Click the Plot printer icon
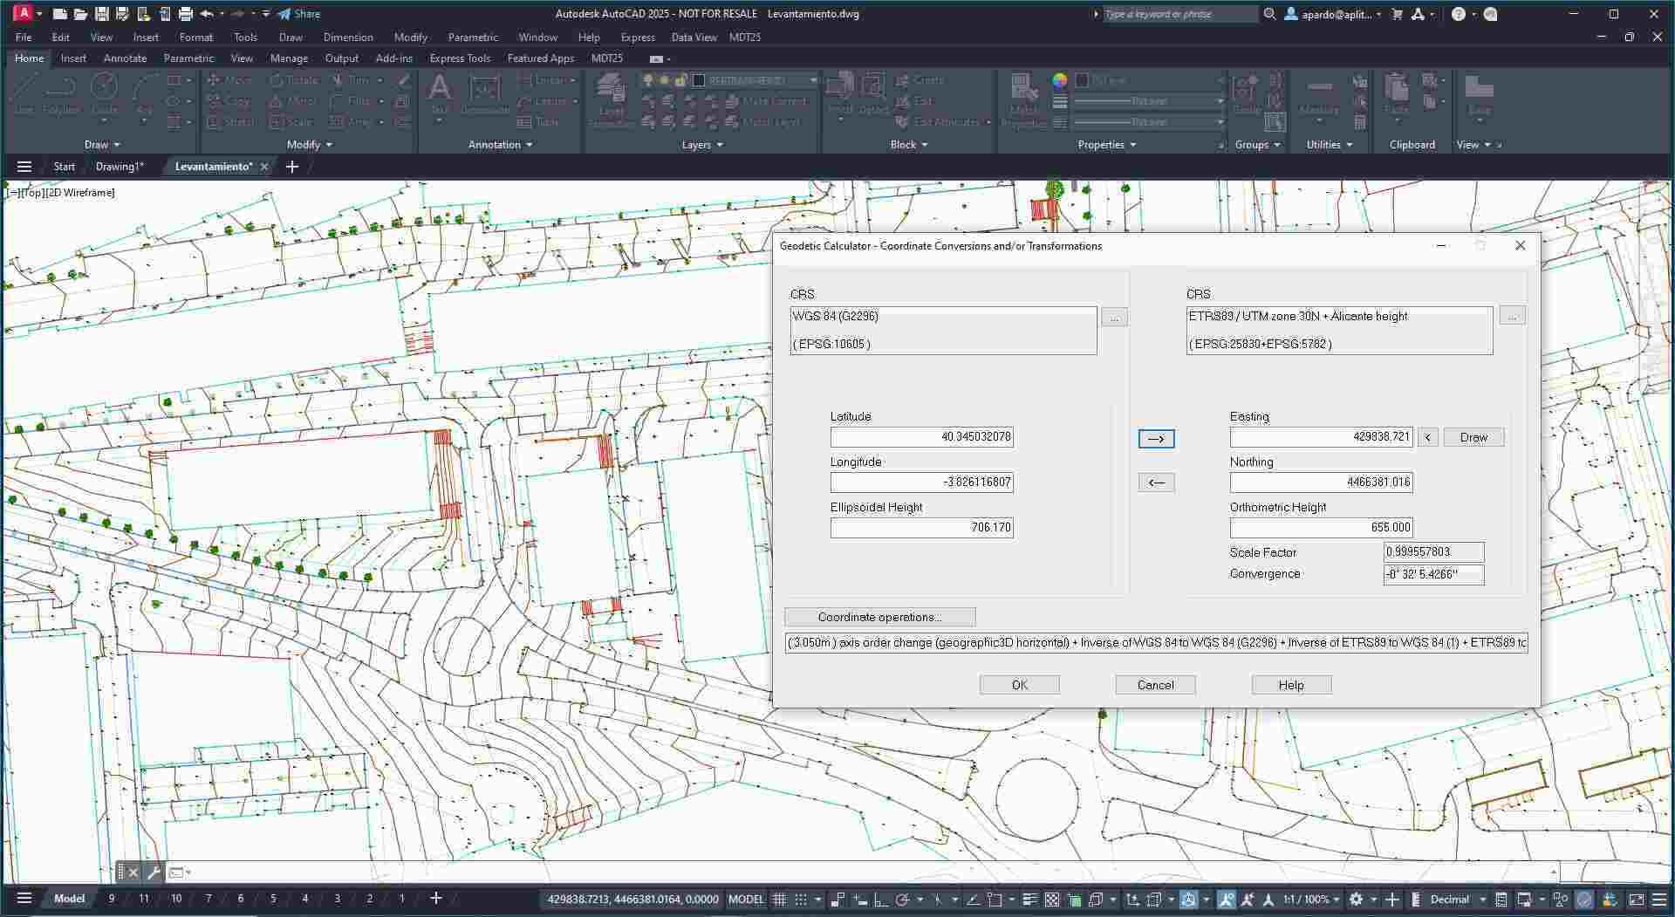This screenshot has width=1675, height=917. pos(185,14)
